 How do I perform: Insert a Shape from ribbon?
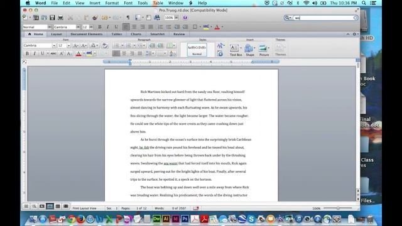coord(250,50)
